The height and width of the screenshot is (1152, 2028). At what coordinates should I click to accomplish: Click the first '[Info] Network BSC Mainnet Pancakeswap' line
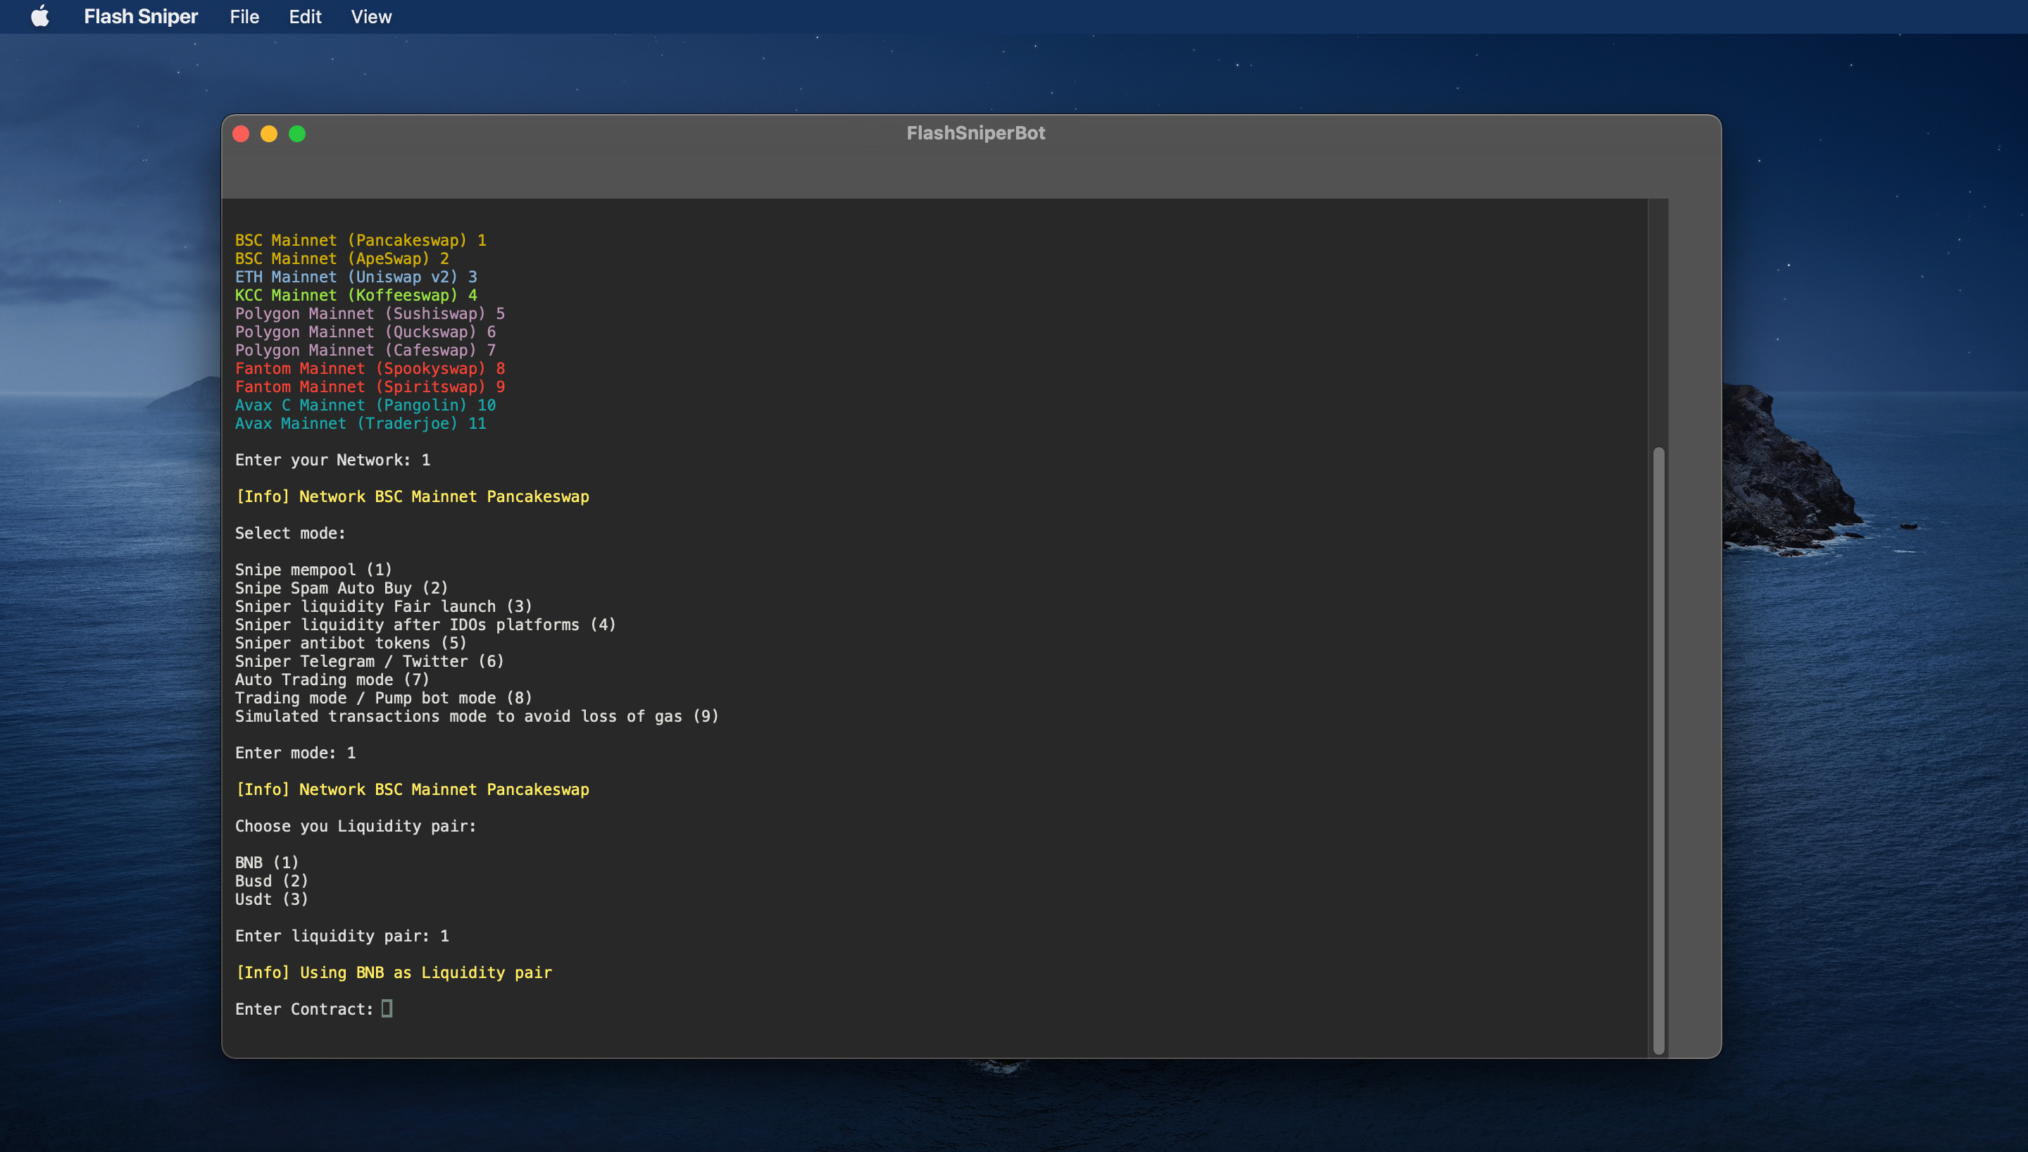tap(412, 496)
